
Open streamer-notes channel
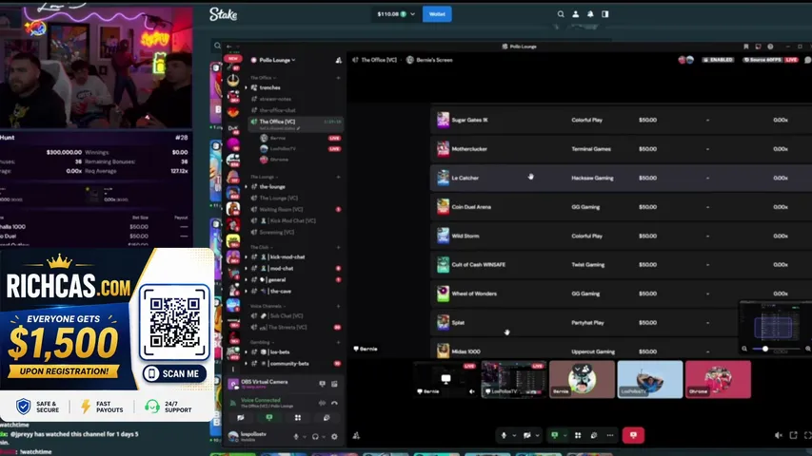point(275,99)
